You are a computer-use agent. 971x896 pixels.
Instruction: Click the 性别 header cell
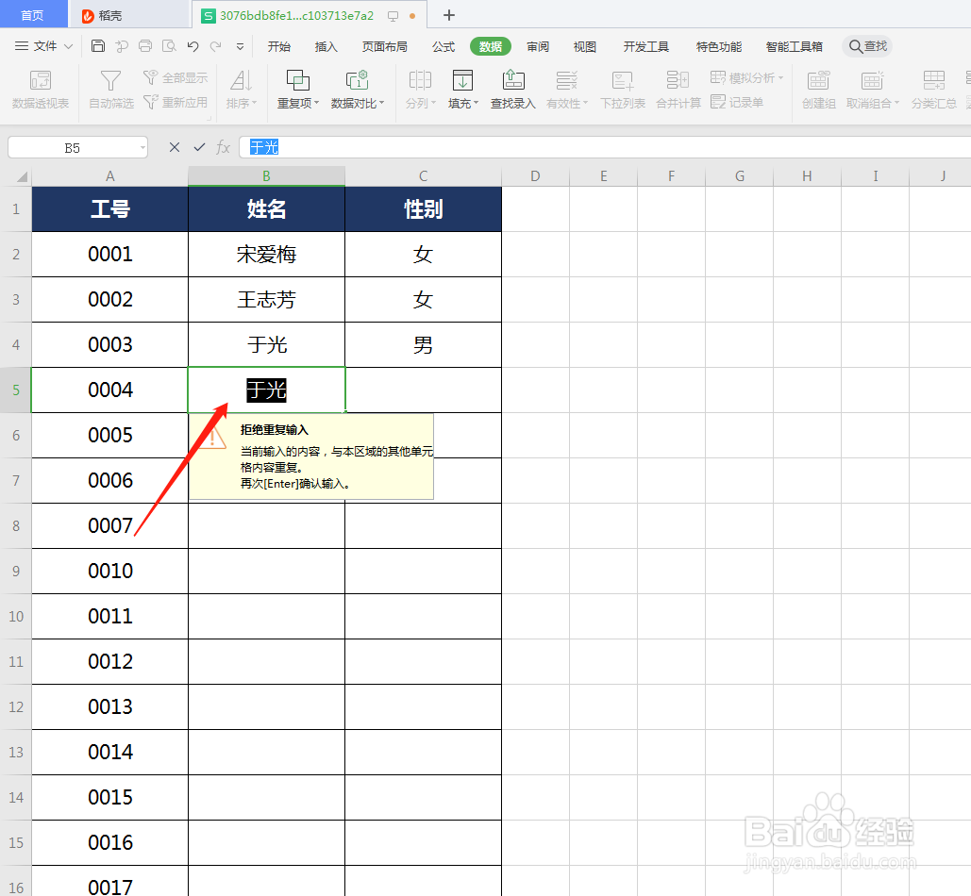pyautogui.click(x=423, y=209)
